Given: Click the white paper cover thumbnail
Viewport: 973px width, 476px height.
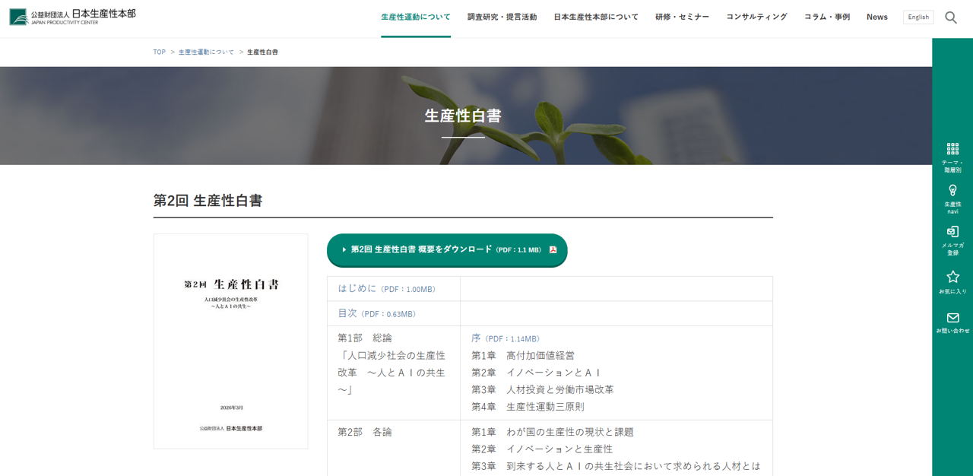Looking at the screenshot, I should [x=230, y=341].
